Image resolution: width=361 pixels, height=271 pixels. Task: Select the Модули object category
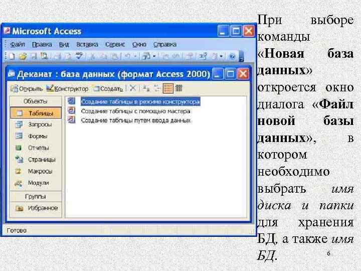point(36,183)
